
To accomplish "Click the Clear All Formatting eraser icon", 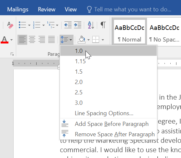I will pos(10,25).
